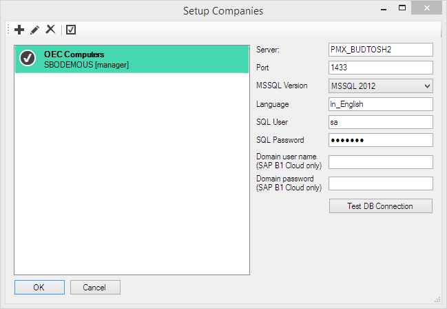This screenshot has height=309, width=447.
Task: Focus the Domain user name field
Action: pos(380,162)
